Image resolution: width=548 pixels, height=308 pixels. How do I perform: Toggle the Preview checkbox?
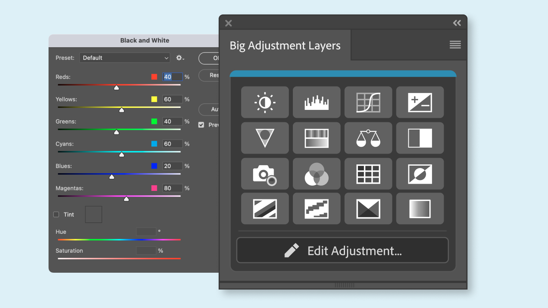pyautogui.click(x=201, y=125)
